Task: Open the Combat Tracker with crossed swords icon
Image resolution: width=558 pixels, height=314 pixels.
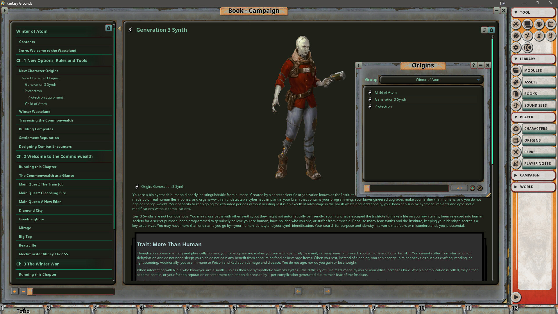Action: (x=516, y=24)
